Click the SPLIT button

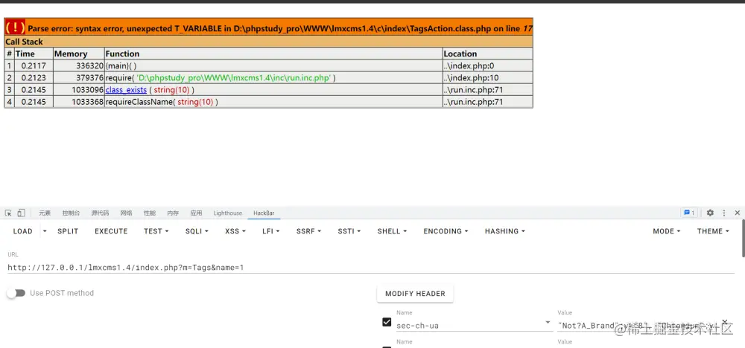(x=68, y=231)
